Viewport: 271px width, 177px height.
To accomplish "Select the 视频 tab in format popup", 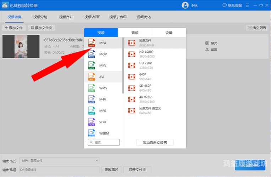I will (x=101, y=33).
